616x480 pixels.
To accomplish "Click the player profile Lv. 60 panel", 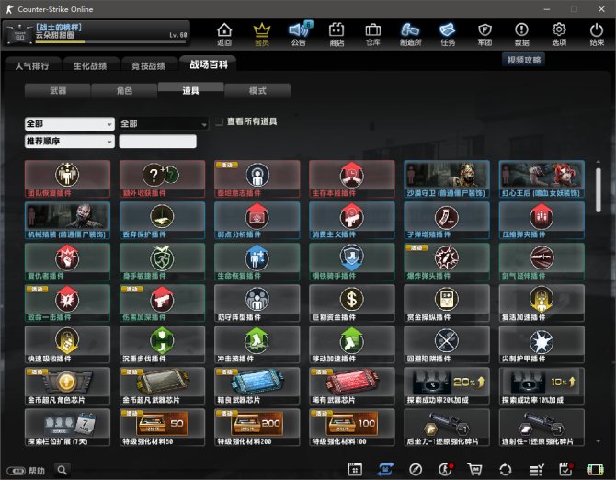I will pos(97,33).
